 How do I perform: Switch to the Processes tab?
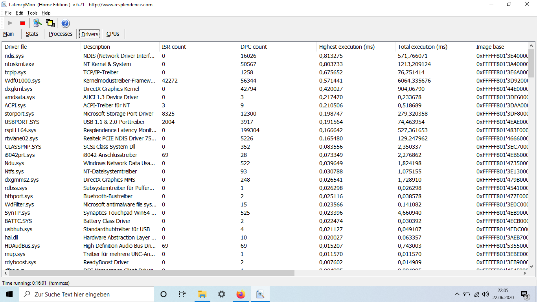click(61, 34)
